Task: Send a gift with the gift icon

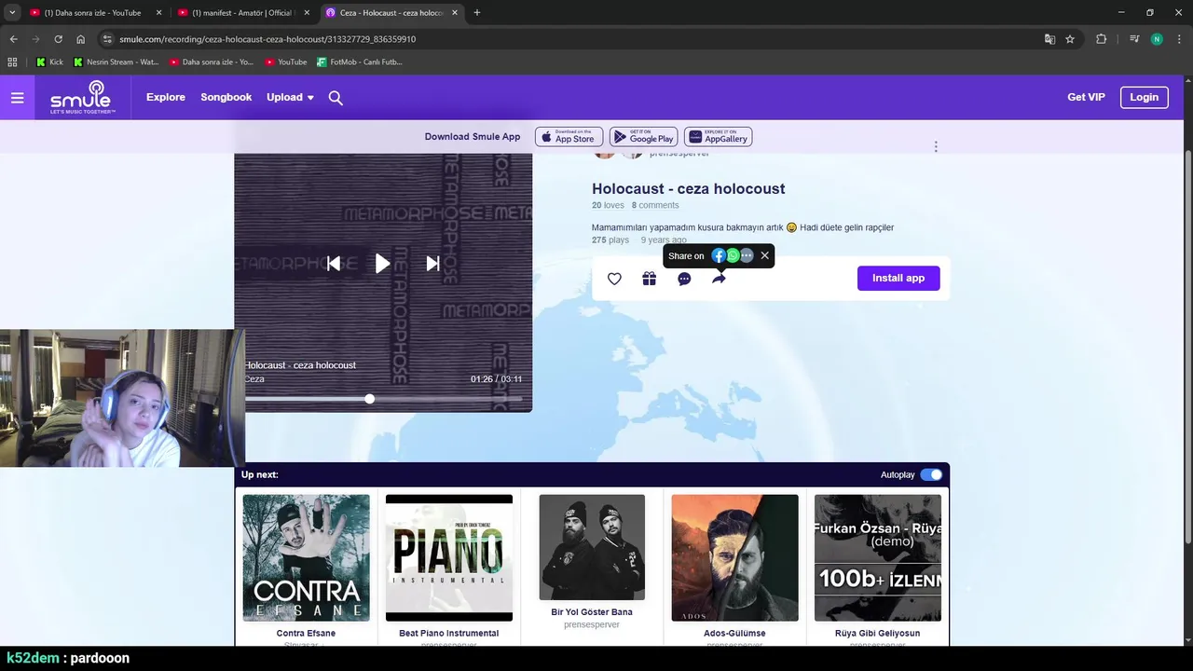Action: click(650, 279)
